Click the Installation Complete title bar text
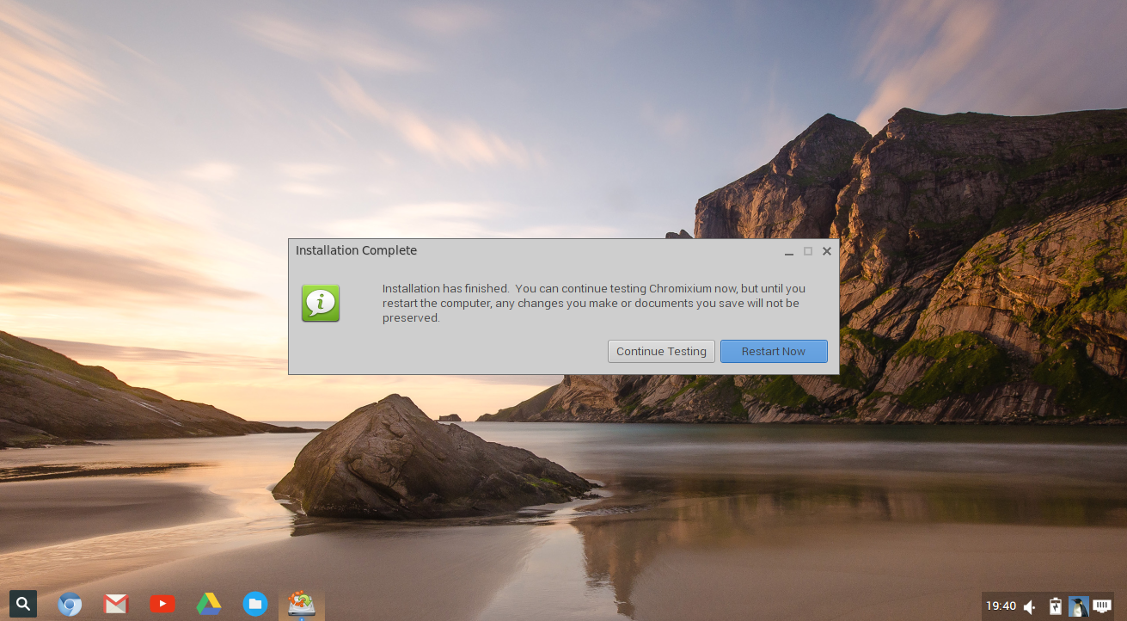This screenshot has width=1127, height=621. tap(356, 250)
